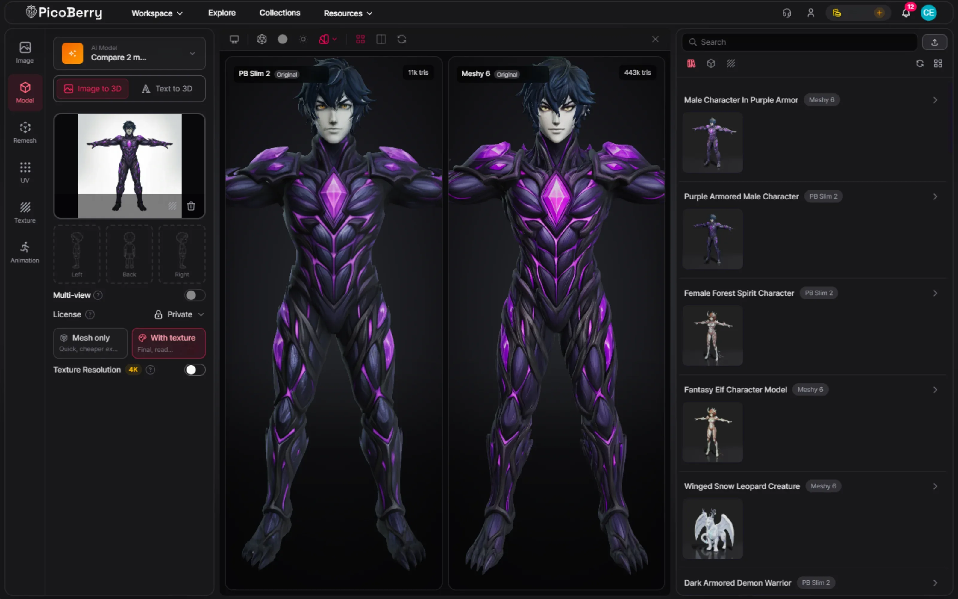958x599 pixels.
Task: Open Purple Armored Male Character thumbnail
Action: click(713, 239)
